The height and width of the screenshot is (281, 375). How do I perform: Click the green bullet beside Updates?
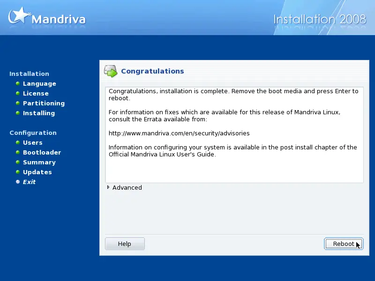point(18,172)
